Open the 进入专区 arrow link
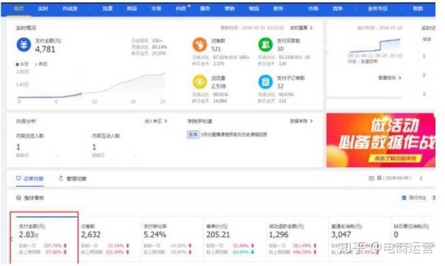Viewport: 445px width, 266px height. point(156,121)
